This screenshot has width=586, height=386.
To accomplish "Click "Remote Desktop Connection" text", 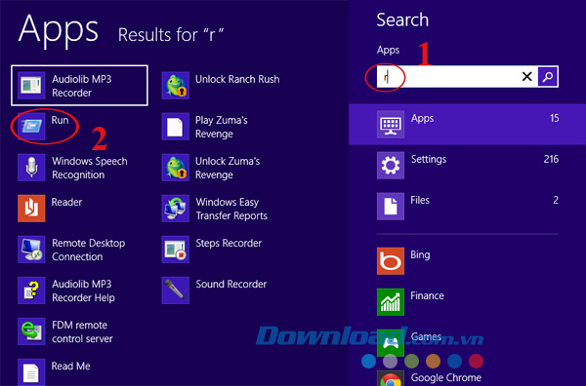I will pyautogui.click(x=89, y=250).
